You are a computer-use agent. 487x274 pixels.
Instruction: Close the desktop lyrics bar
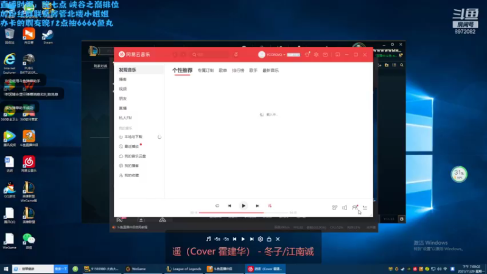pos(278,239)
